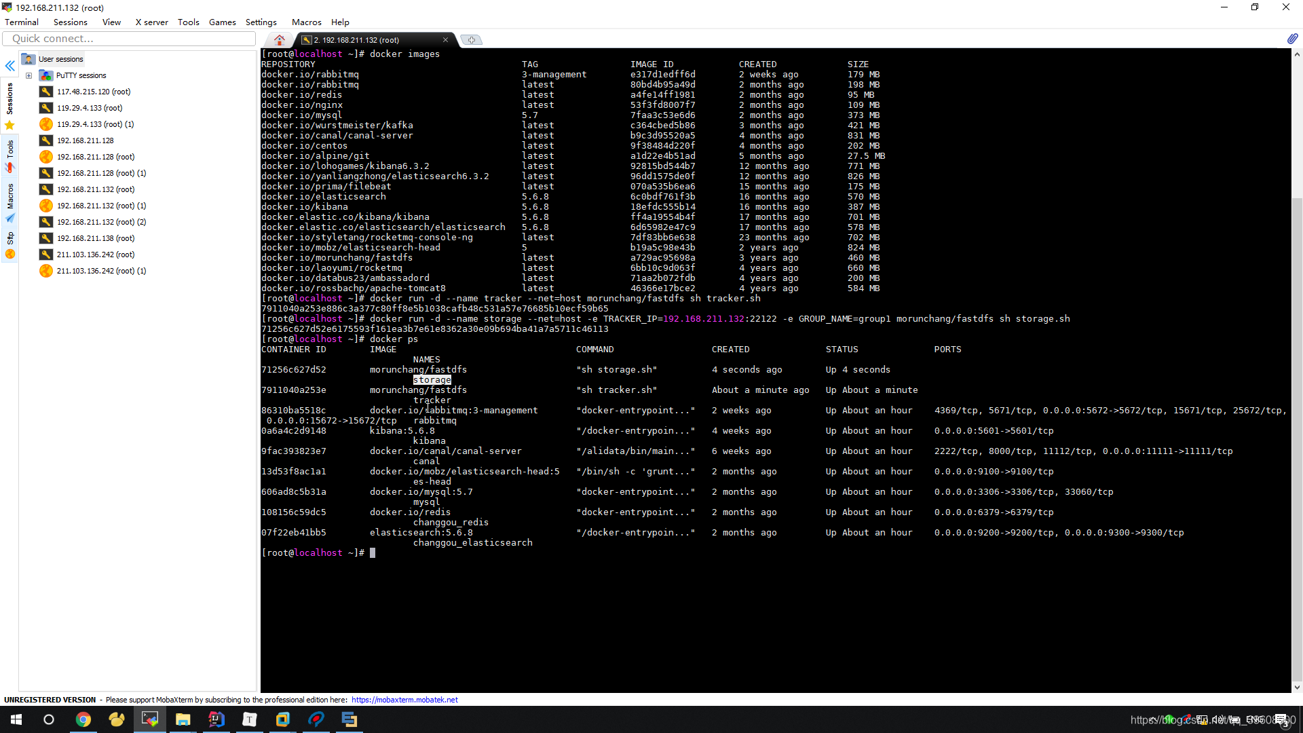Open Cortana search circle in taskbar

(49, 719)
